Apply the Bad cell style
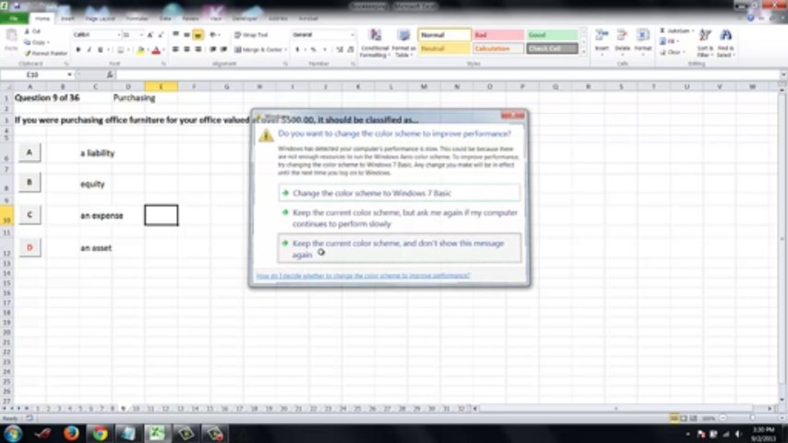This screenshot has width=788, height=443. (x=498, y=35)
